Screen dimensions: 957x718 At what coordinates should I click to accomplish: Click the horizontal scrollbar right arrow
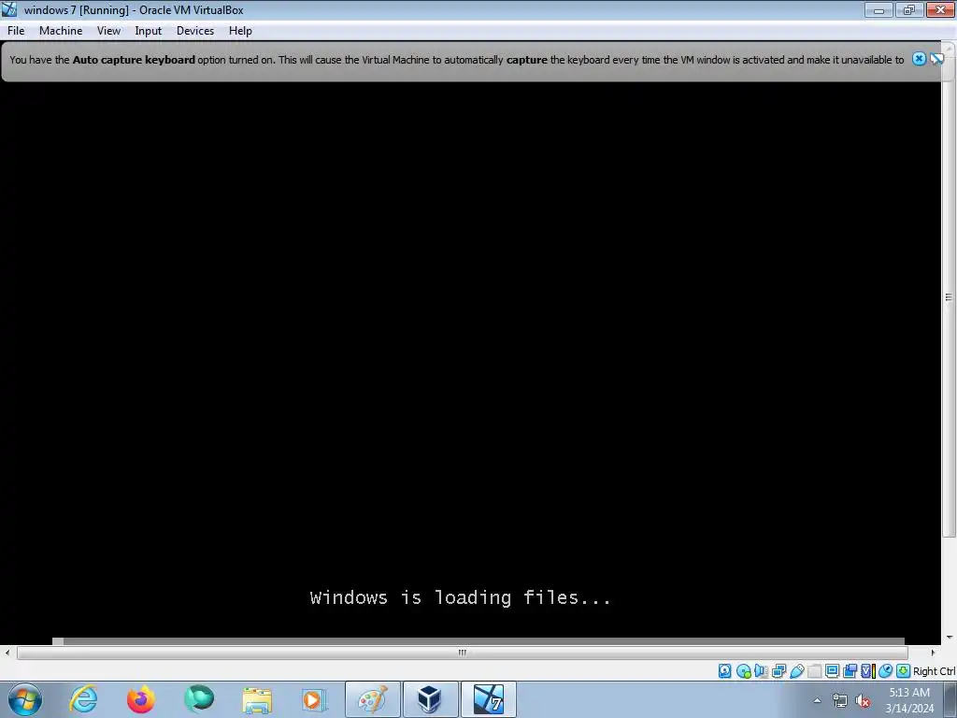click(933, 653)
